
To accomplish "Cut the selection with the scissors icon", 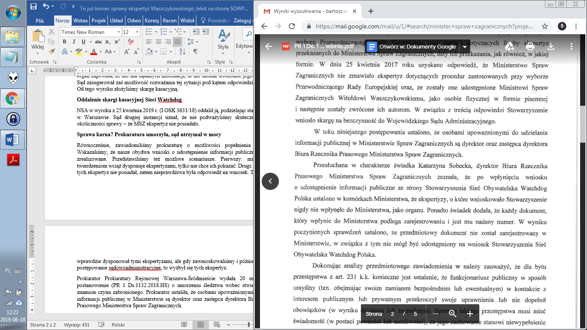I will [52, 32].
